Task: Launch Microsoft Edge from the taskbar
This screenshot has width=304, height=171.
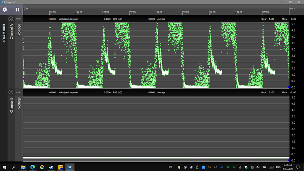Action: (x=33, y=167)
